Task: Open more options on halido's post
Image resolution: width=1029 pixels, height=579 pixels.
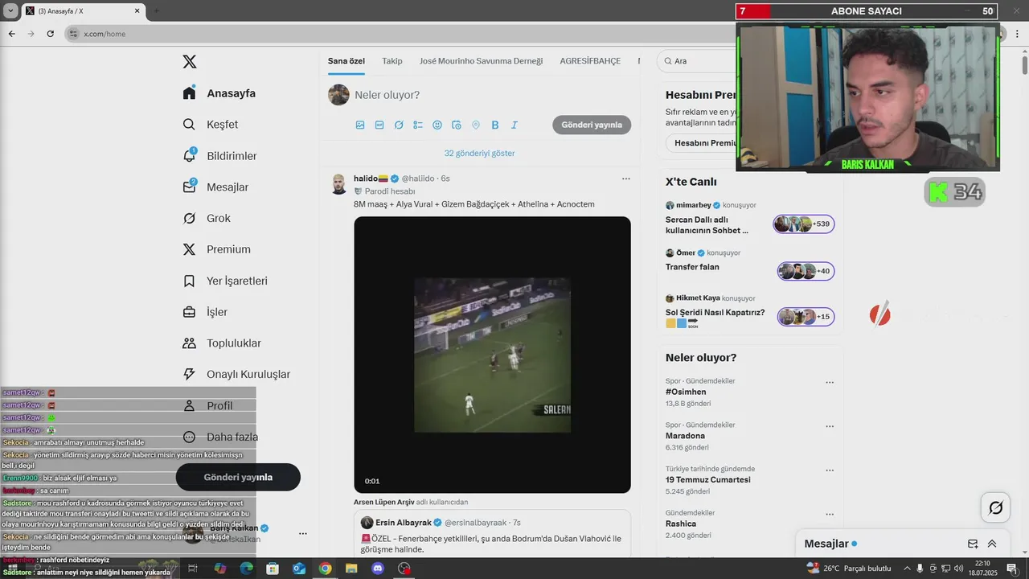Action: pyautogui.click(x=625, y=179)
